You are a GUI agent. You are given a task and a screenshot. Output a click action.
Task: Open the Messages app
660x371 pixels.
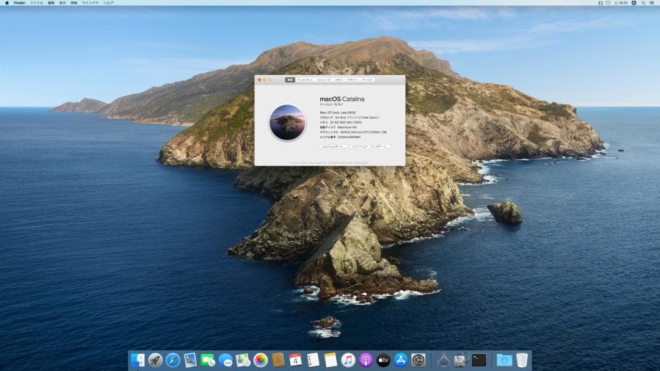[x=226, y=359]
